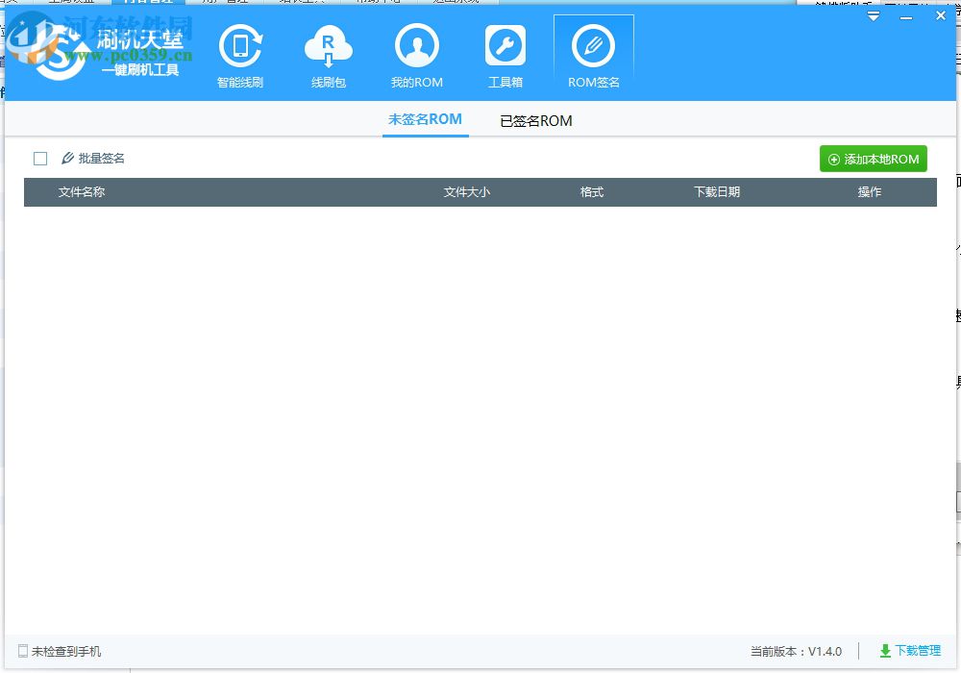Open the 线刷包 ROM package section

[x=329, y=57]
